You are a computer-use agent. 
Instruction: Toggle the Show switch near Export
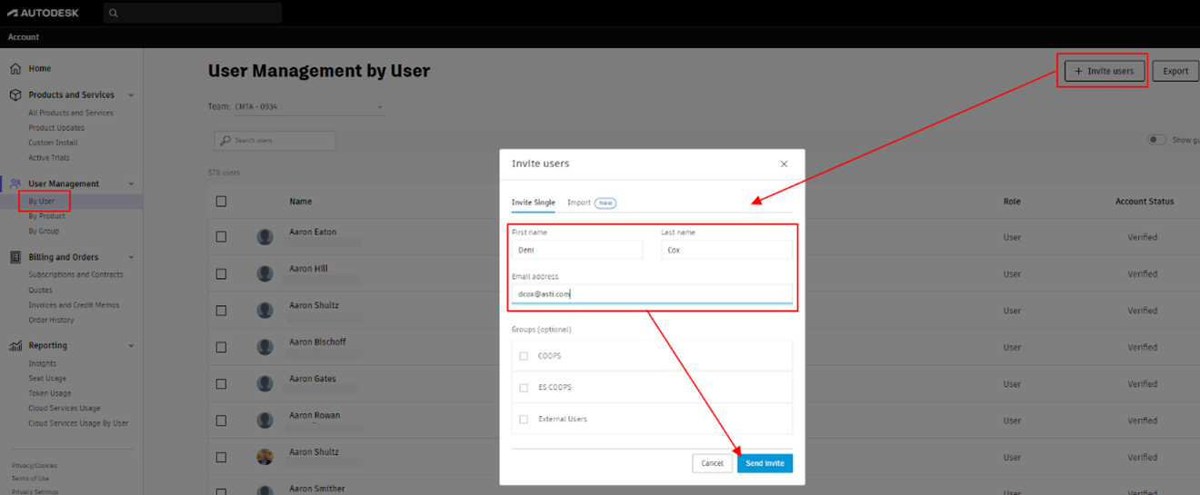(x=1156, y=140)
